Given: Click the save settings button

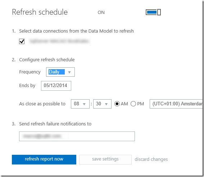Looking at the screenshot, I should click(x=105, y=159).
